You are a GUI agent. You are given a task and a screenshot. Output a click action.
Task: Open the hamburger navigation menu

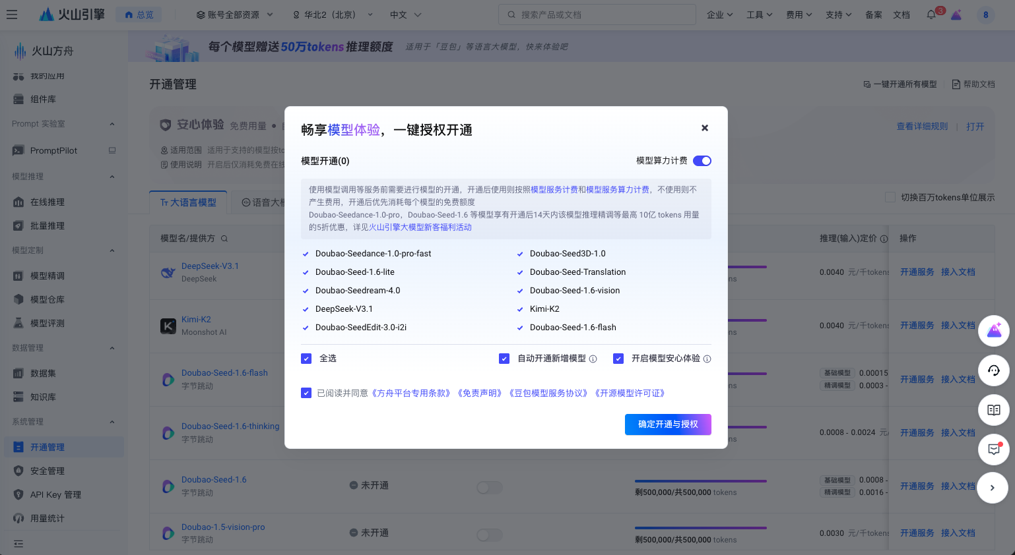point(12,15)
